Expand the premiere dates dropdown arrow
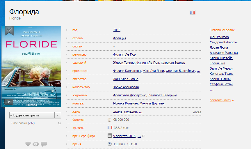The image size is (251, 149). [144, 136]
